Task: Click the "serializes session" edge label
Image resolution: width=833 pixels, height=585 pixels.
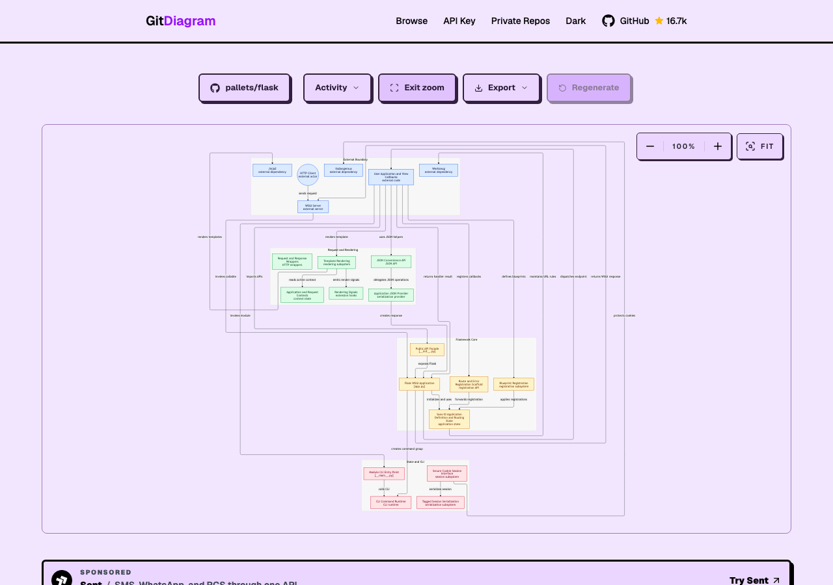Action: (440, 489)
